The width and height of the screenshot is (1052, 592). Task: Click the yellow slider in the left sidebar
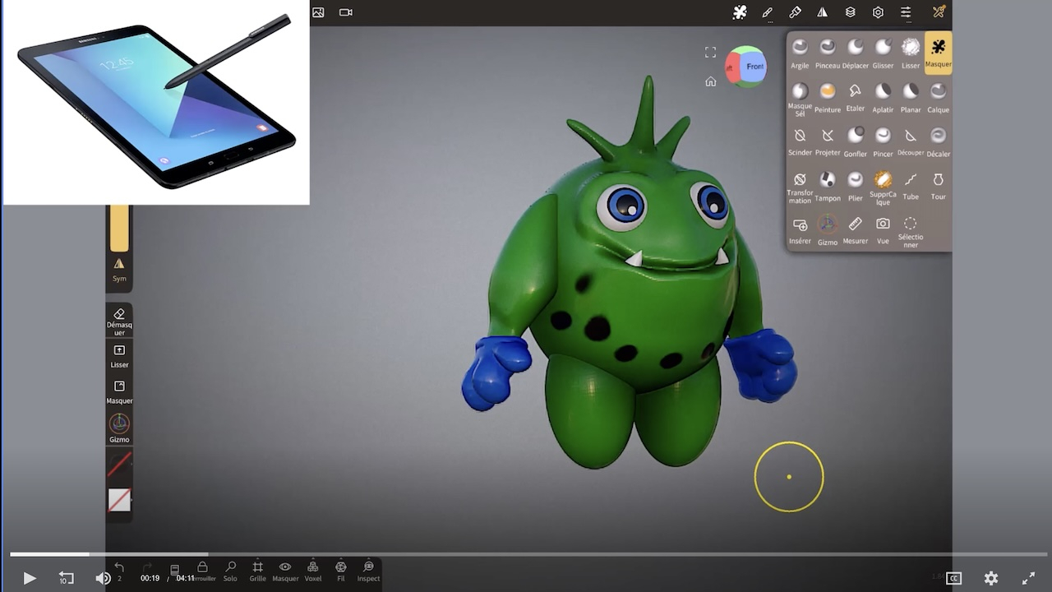click(119, 228)
